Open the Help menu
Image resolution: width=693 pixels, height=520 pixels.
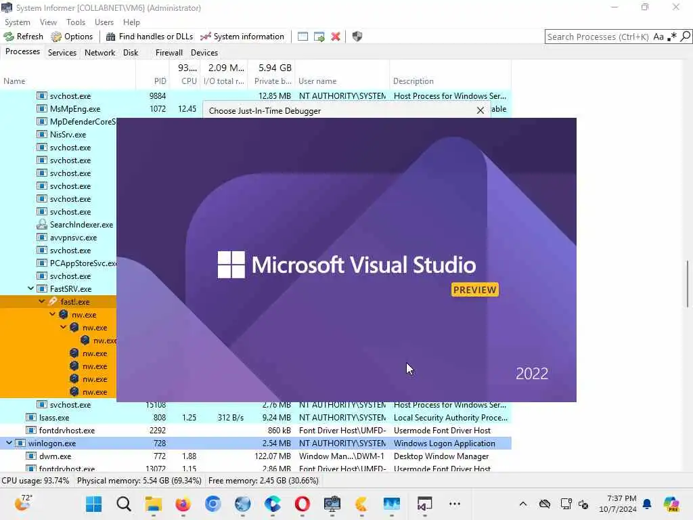[131, 22]
